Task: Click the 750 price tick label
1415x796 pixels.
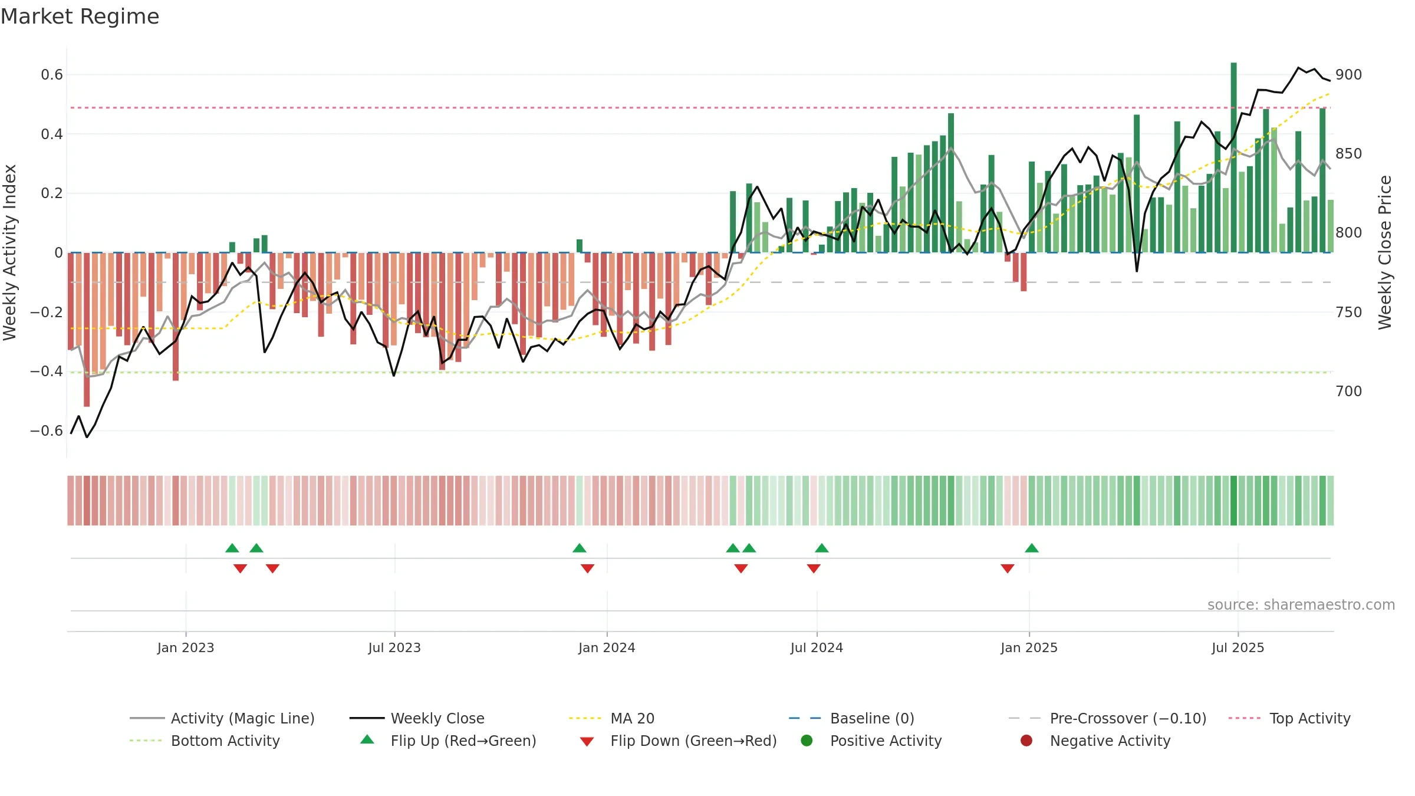Action: point(1349,313)
